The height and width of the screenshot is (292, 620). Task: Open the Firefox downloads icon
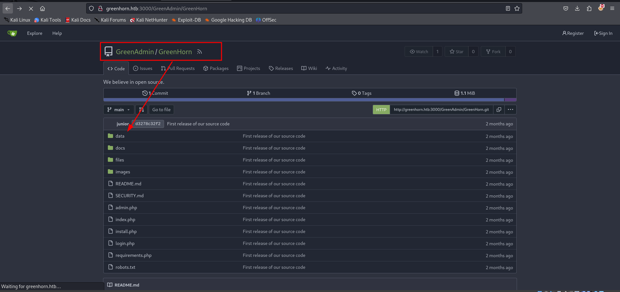click(x=577, y=9)
